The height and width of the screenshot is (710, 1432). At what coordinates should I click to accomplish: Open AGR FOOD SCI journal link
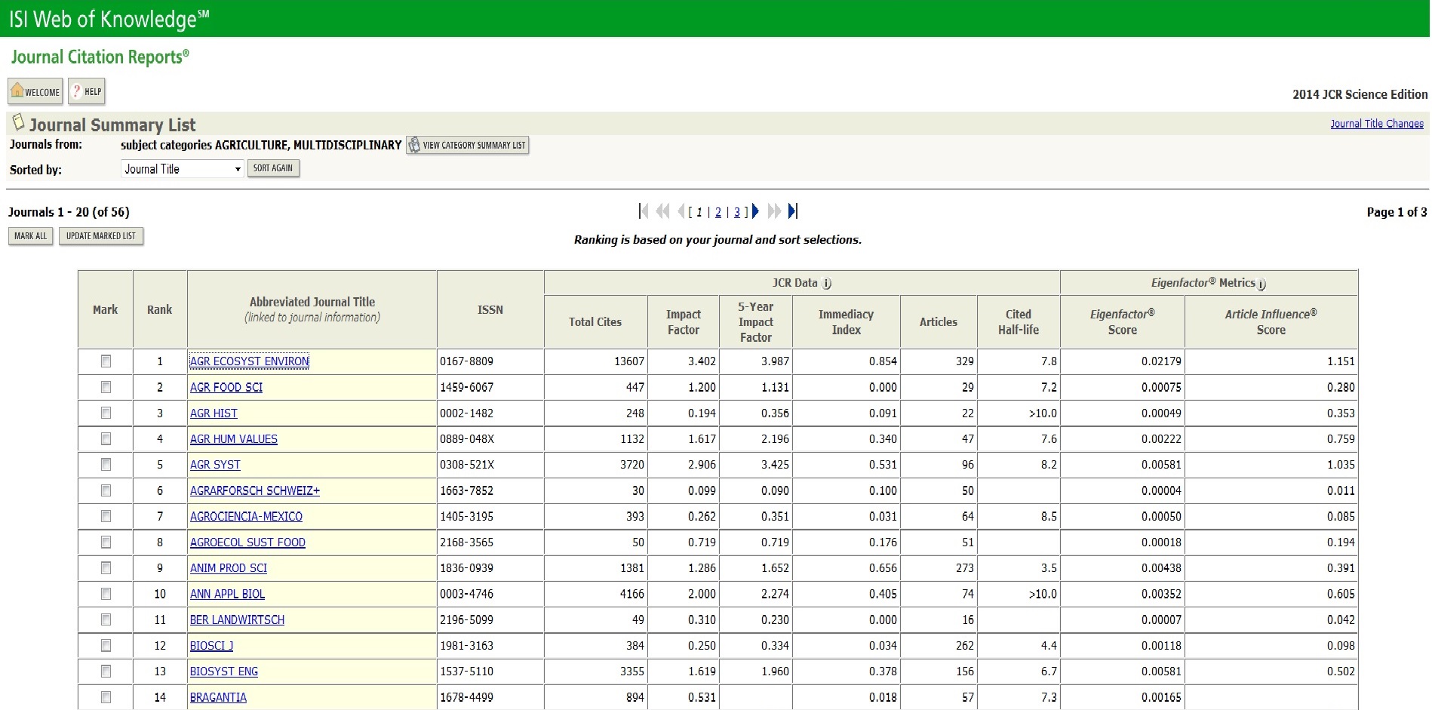point(226,387)
